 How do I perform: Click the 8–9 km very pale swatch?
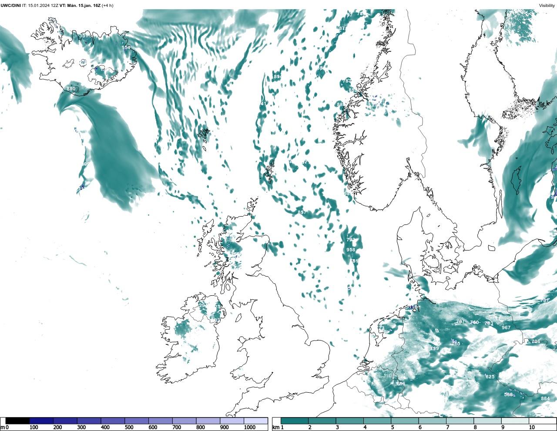pos(487,421)
